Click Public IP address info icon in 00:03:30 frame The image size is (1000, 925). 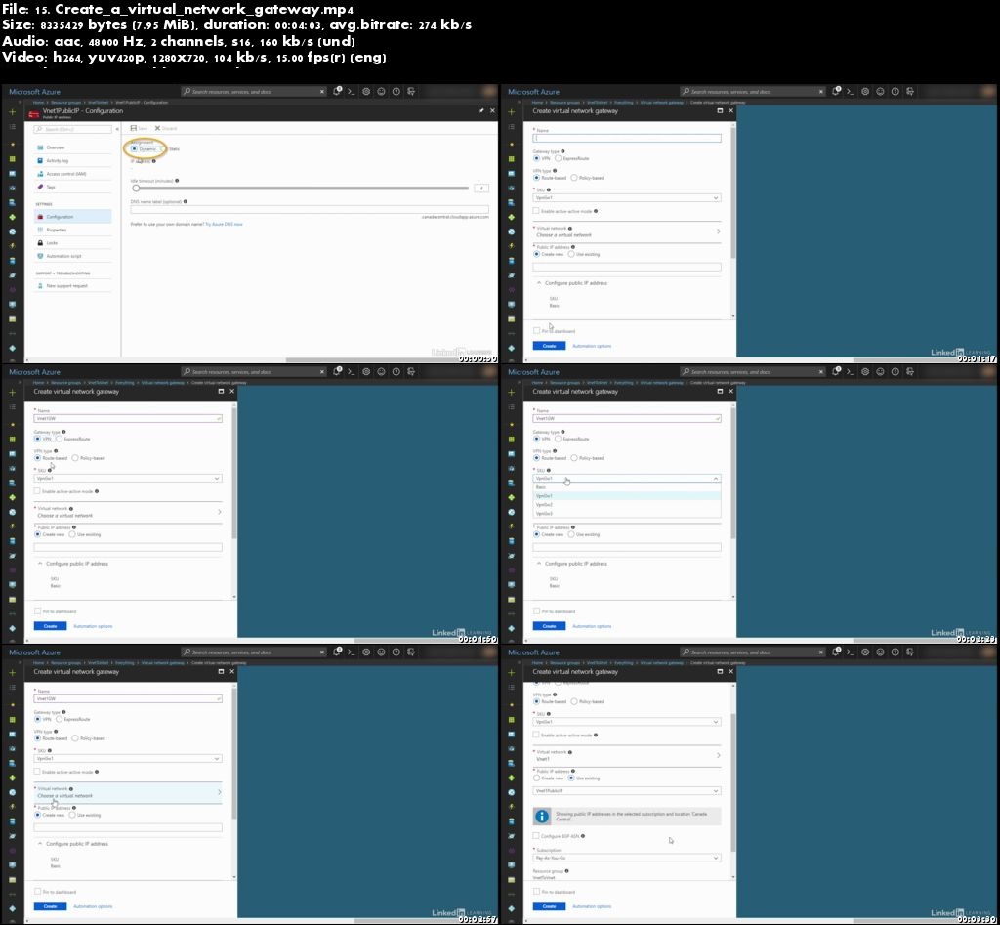point(572,771)
